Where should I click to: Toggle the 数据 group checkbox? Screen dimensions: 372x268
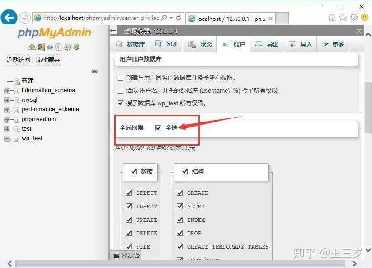[134, 171]
